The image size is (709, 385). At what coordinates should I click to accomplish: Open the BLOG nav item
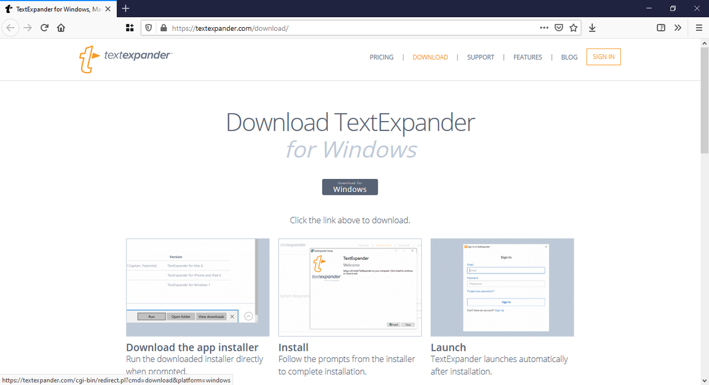(570, 57)
